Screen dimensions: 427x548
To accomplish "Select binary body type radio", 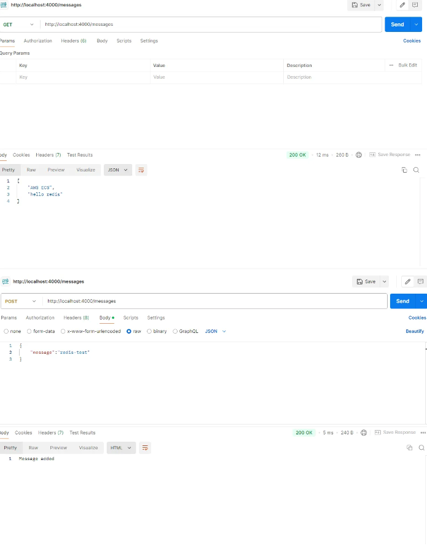I will pos(149,331).
